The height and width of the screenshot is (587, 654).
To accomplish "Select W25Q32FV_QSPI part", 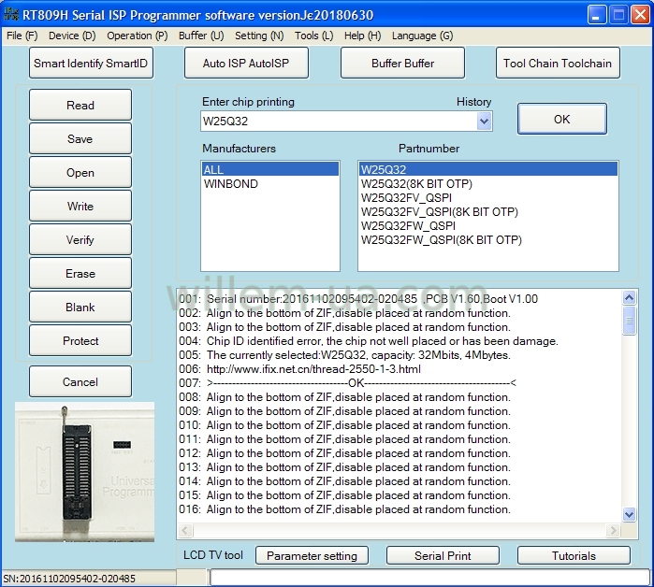I will point(487,198).
